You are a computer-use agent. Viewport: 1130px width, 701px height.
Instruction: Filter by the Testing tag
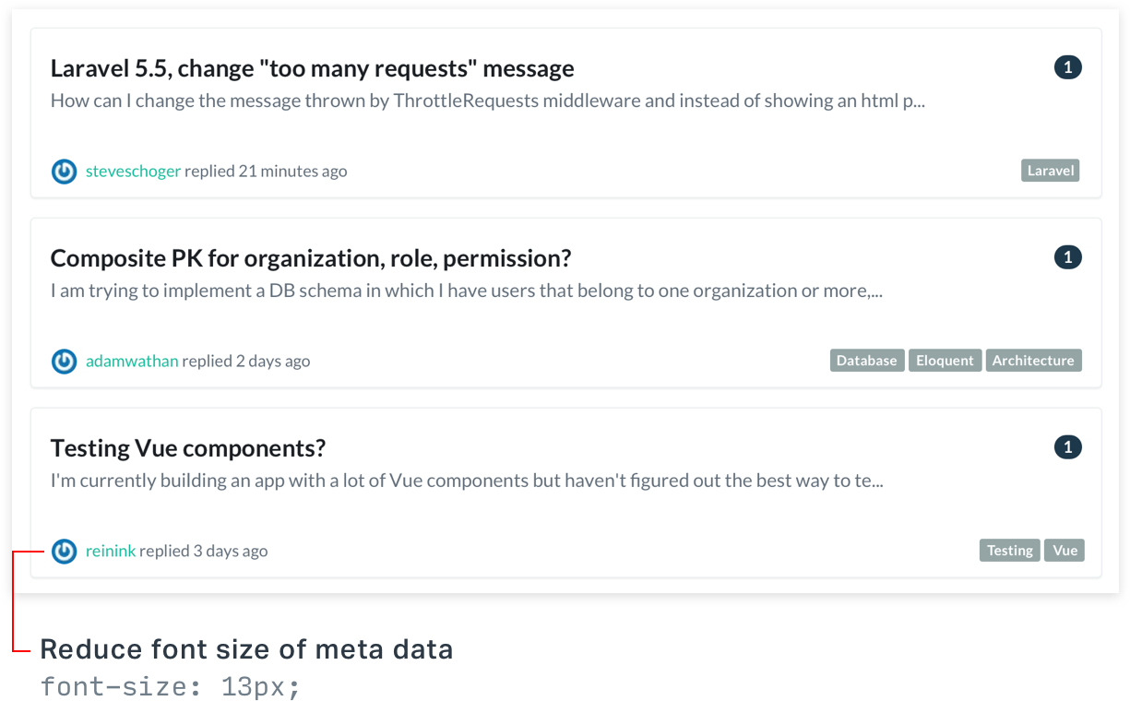(x=1010, y=551)
